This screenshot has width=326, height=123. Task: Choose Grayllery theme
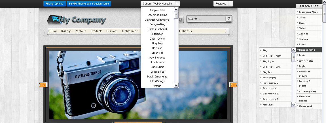[157, 43]
